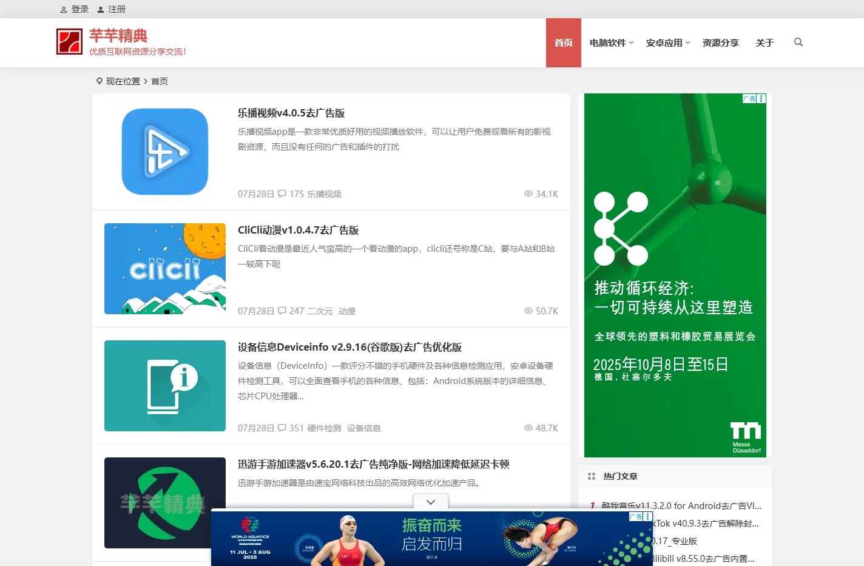Click the views eye icon showing 34.1K

(528, 194)
